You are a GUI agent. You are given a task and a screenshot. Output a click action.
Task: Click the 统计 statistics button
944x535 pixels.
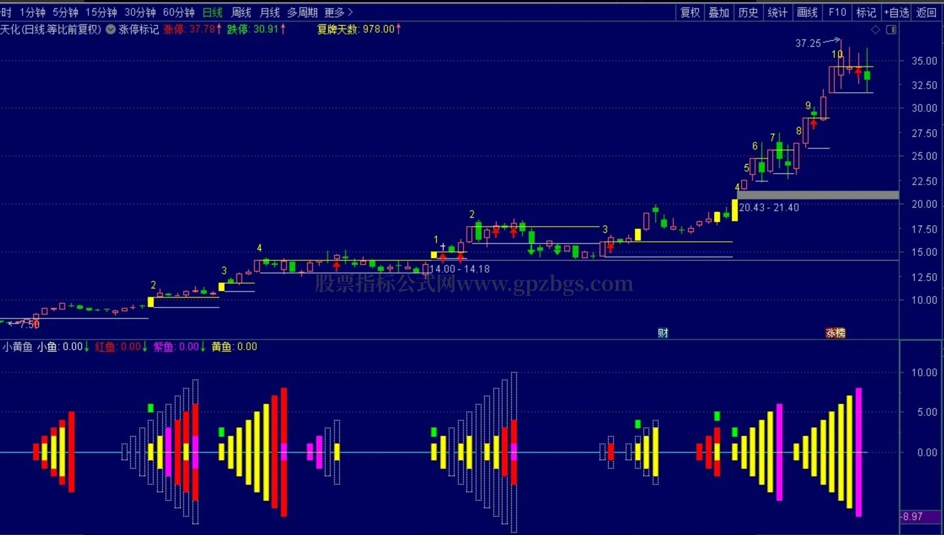[x=778, y=12]
